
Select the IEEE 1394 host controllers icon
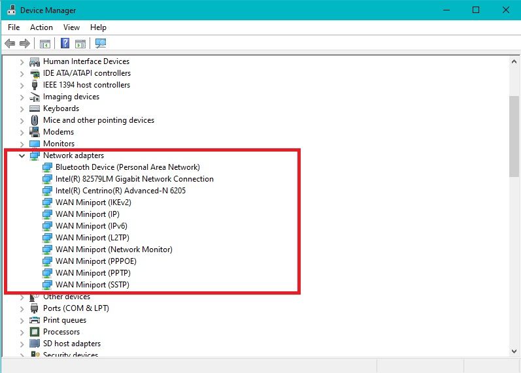coord(35,85)
